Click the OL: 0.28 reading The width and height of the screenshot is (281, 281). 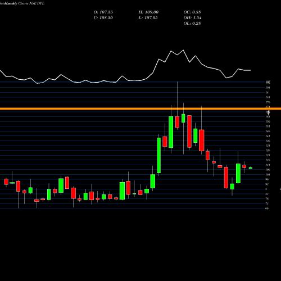(192, 24)
